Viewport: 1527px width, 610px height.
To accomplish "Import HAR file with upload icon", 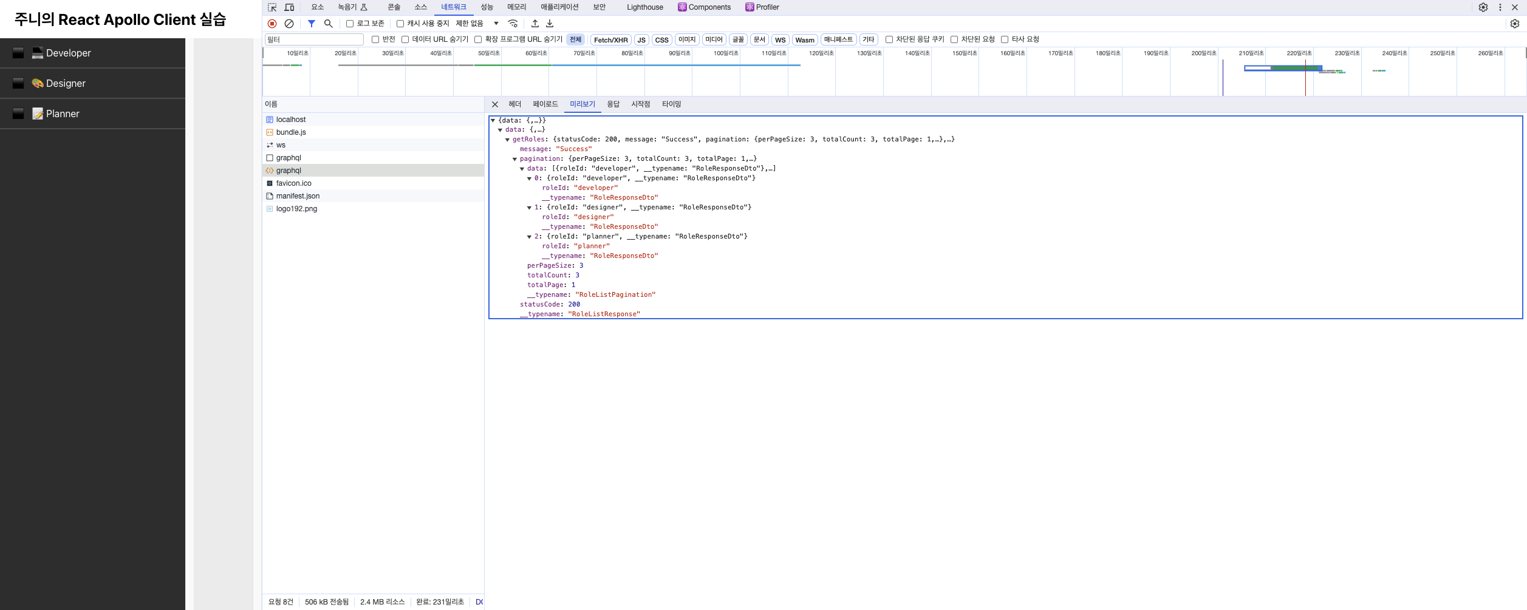I will (x=535, y=24).
